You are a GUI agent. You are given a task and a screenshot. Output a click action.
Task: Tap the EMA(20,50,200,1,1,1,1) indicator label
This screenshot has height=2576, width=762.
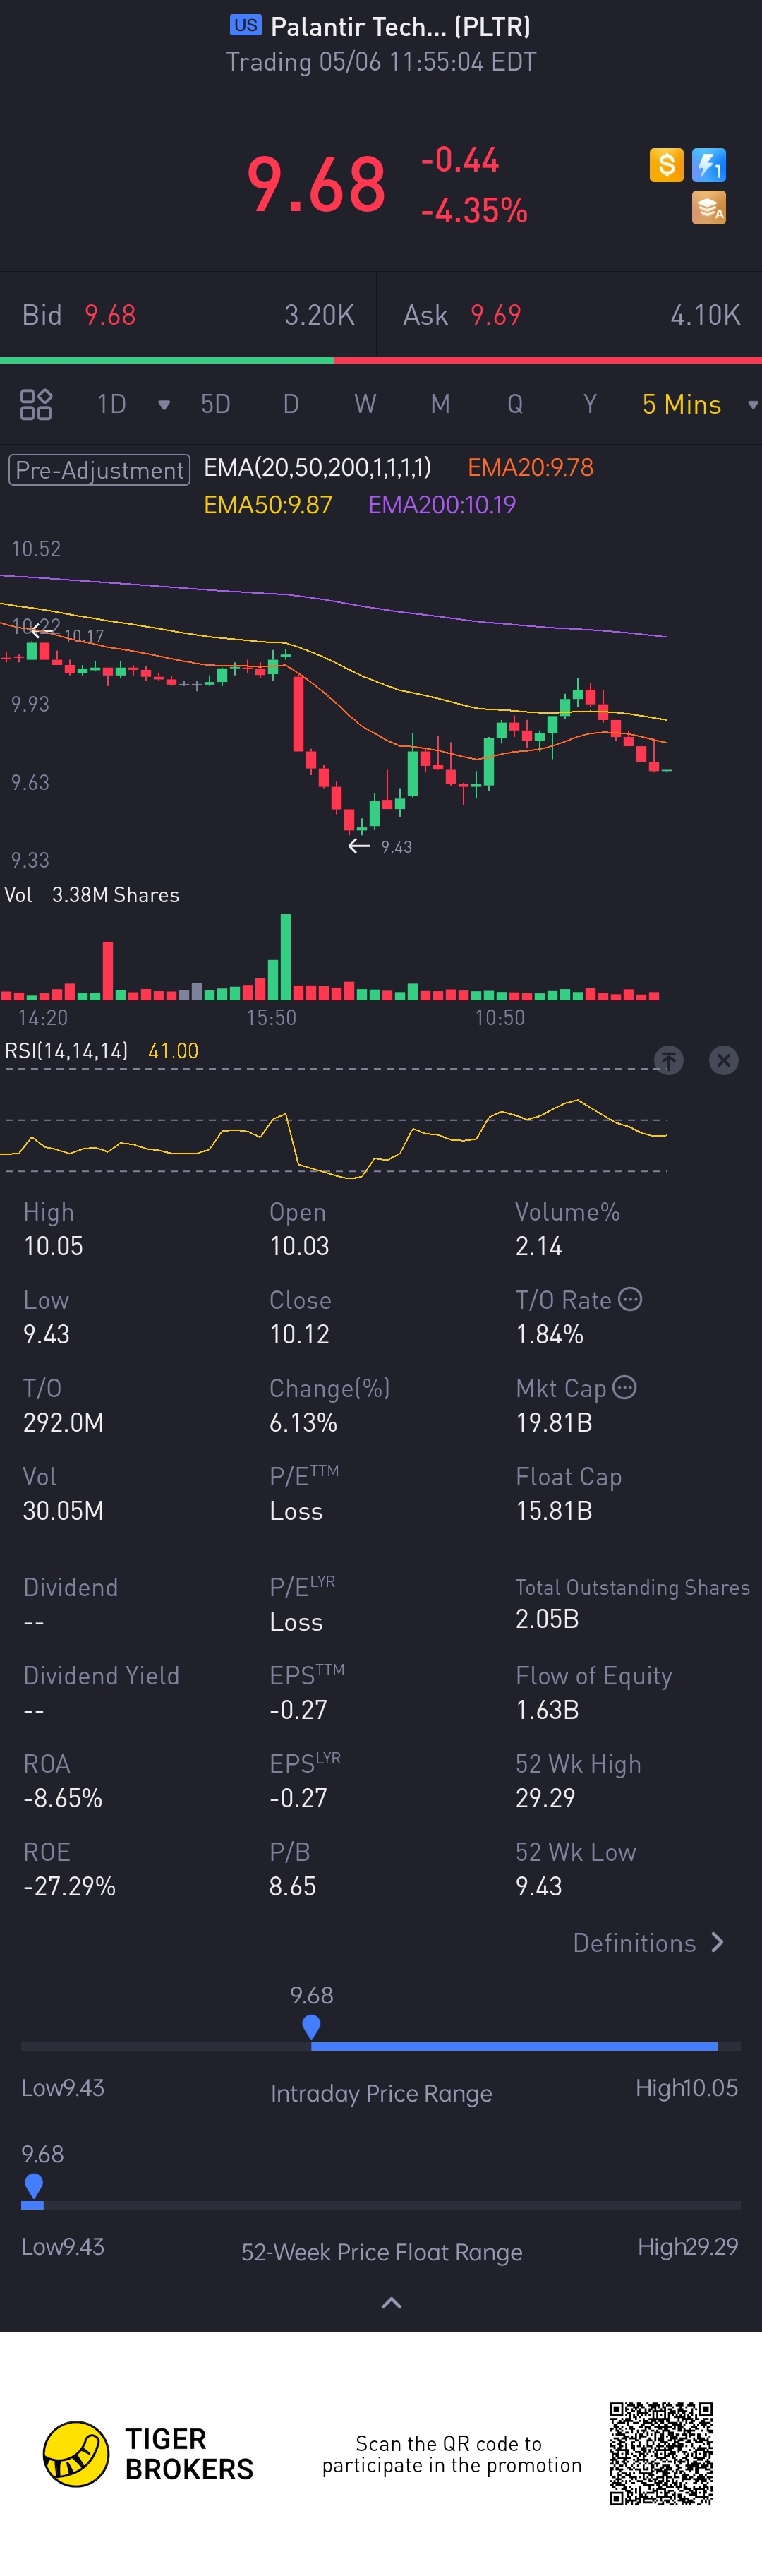point(317,467)
